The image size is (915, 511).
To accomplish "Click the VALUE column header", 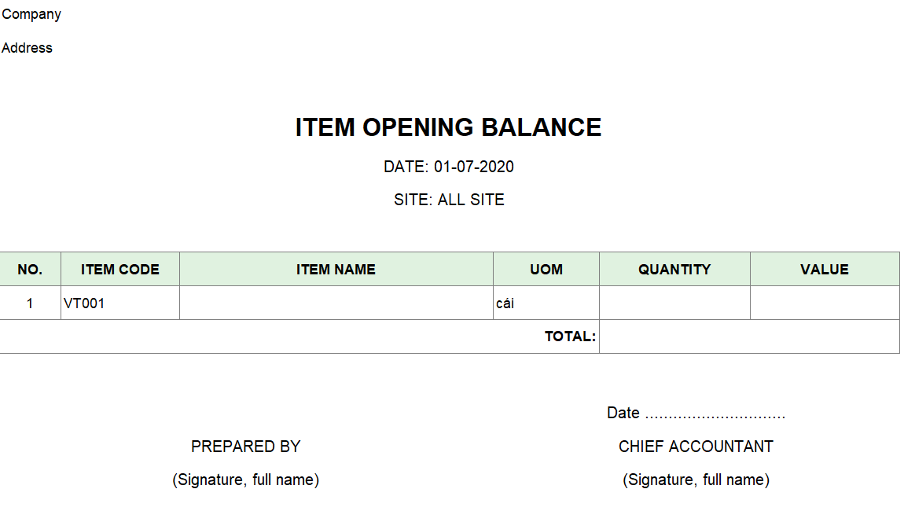I will pos(824,270).
